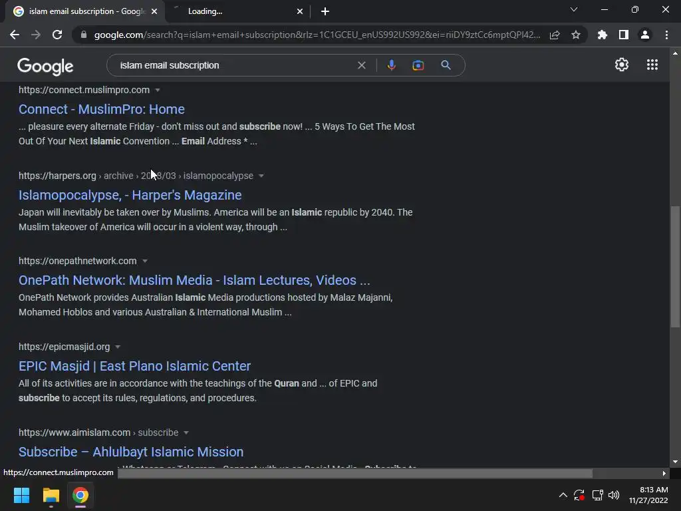Click the https://harpers.org breadcrumb URL
The height and width of the screenshot is (511, 681).
coord(57,176)
